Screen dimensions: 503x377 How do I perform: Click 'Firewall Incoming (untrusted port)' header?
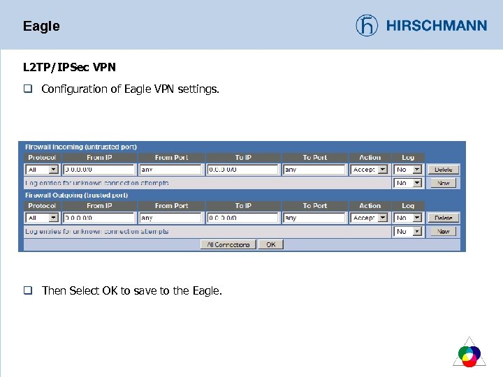81,147
